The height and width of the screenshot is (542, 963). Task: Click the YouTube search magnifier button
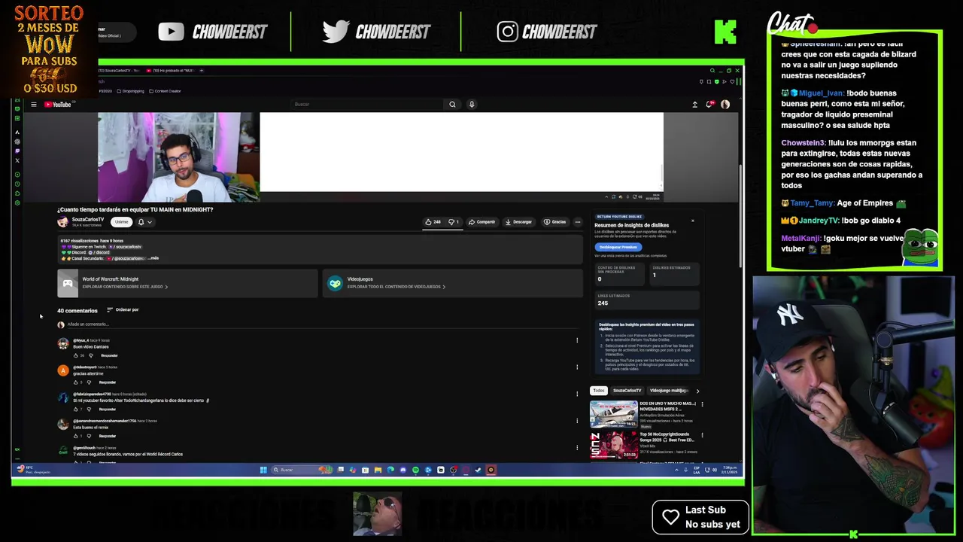tap(452, 105)
